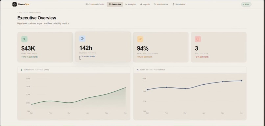Click $60k axis label on savings chart
The width and height of the screenshot is (265, 126).
(x=28, y=79)
